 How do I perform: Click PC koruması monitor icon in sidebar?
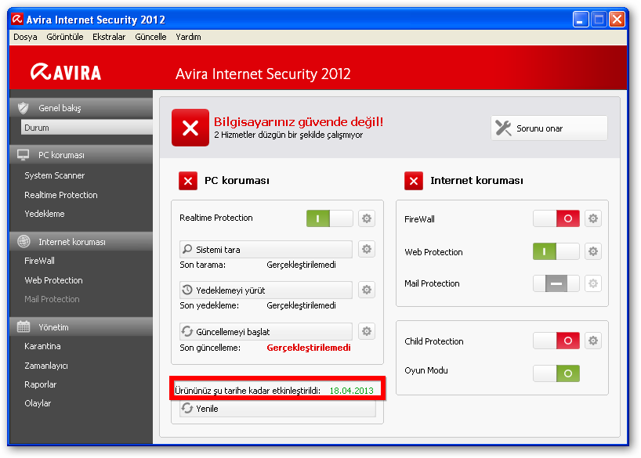[x=24, y=155]
